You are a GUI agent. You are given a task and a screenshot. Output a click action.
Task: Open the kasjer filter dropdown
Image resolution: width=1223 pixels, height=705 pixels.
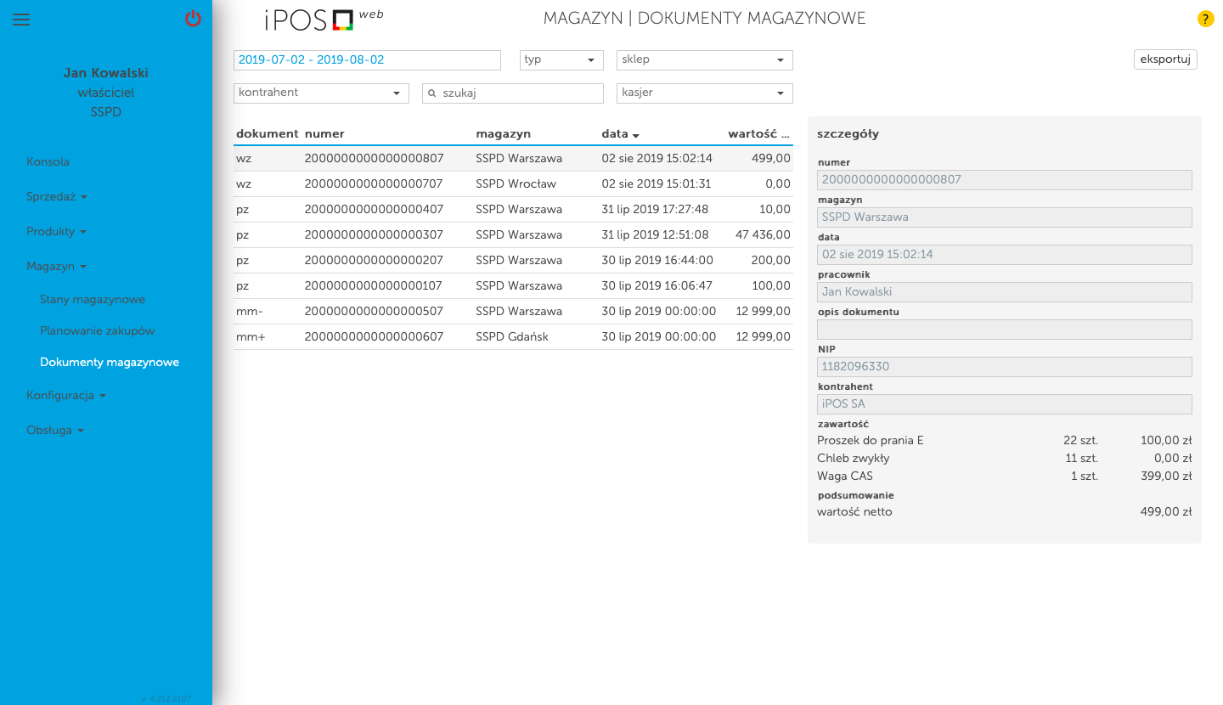pyautogui.click(x=704, y=93)
